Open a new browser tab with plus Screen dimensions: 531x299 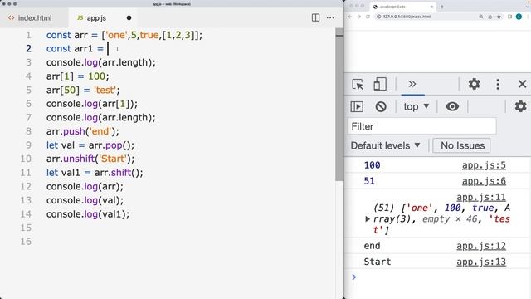442,7
